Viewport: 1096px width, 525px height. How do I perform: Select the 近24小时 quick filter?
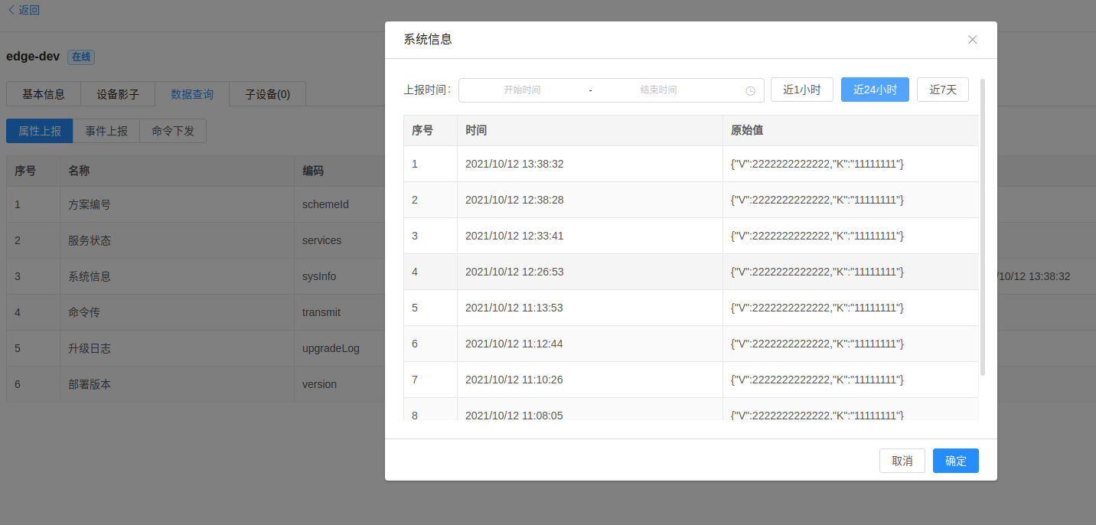875,90
